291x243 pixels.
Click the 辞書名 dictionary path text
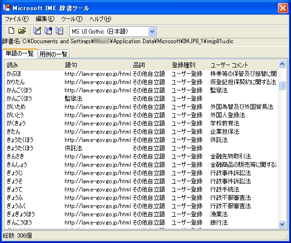pyautogui.click(x=118, y=41)
